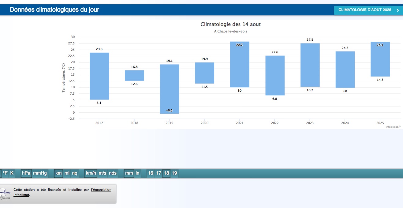Switch temperature unit to Kelvin
This screenshot has width=403, height=208.
12,173
